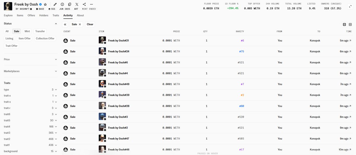Viewport: 356px width, 155px height.
Task: Open thumbnail of Freek by Oxsh#24
Action: click(x=102, y=51)
